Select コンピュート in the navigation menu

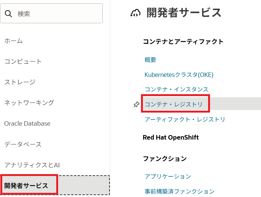[23, 61]
